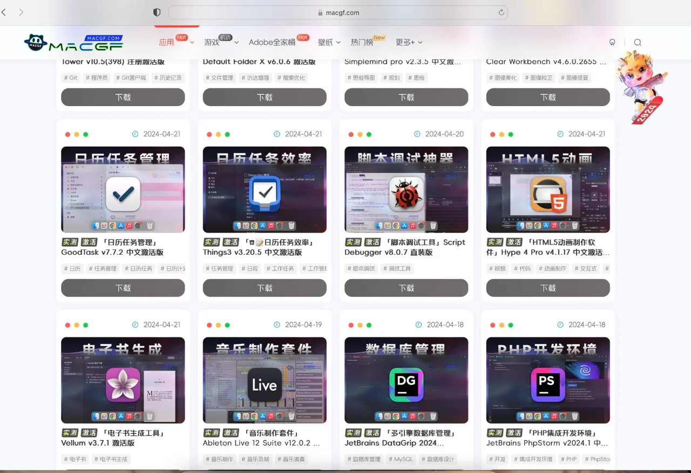Open the Adobe全家桶 menu item
The width and height of the screenshot is (691, 473).
click(x=273, y=42)
